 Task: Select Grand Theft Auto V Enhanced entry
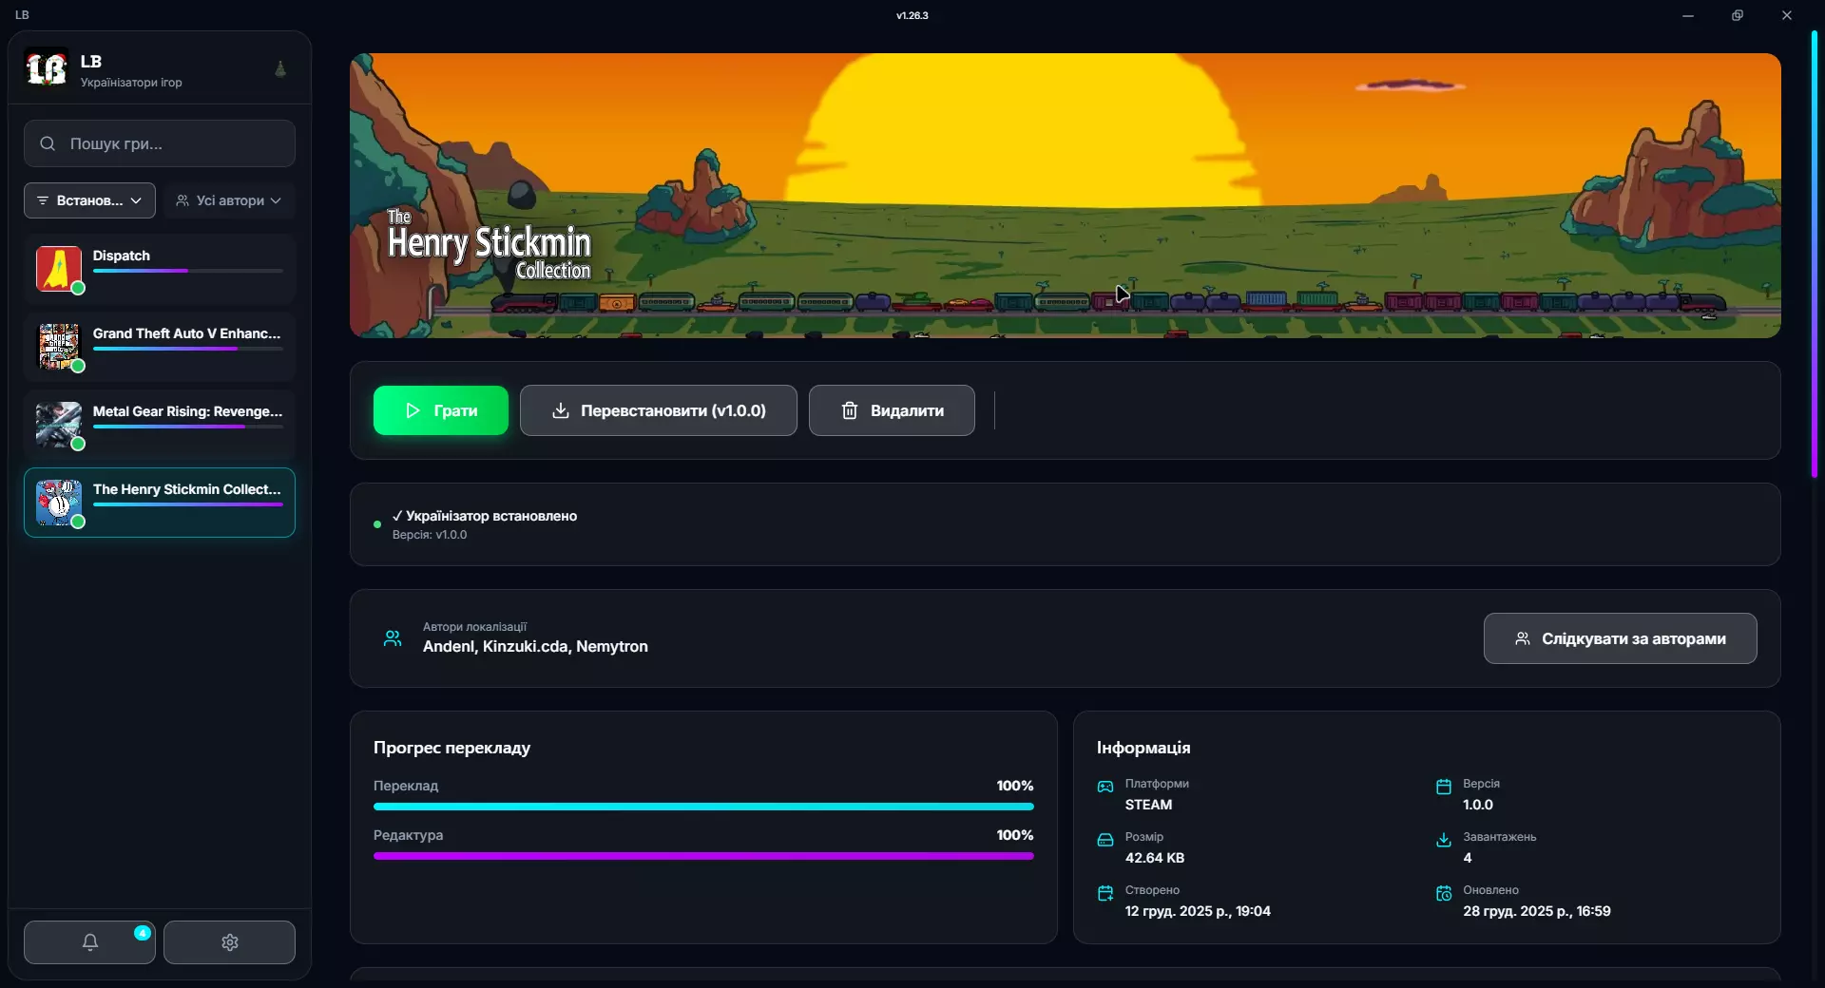pyautogui.click(x=160, y=347)
